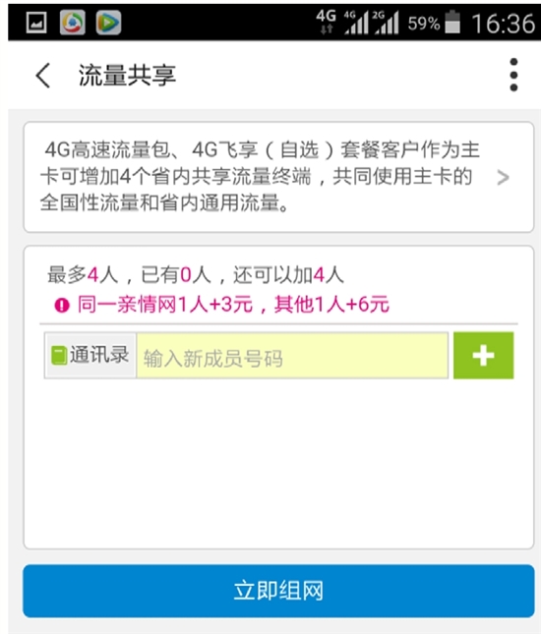Tap the pink exclamation warning icon
The height and width of the screenshot is (634, 541).
pyautogui.click(x=62, y=305)
